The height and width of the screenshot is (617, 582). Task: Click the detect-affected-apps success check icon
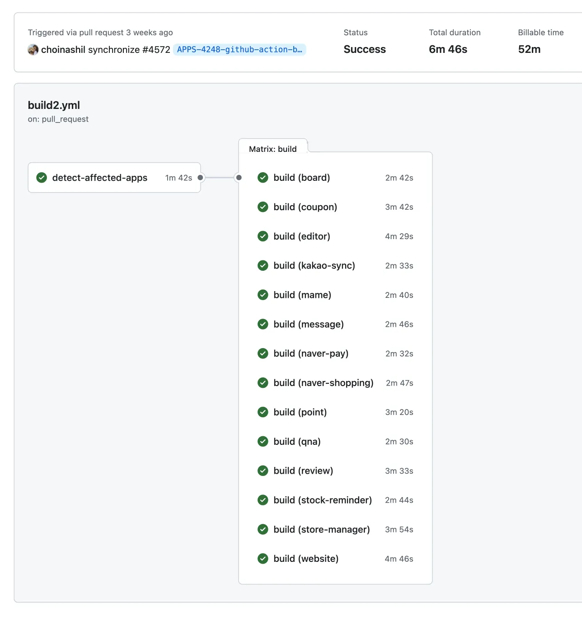(42, 178)
